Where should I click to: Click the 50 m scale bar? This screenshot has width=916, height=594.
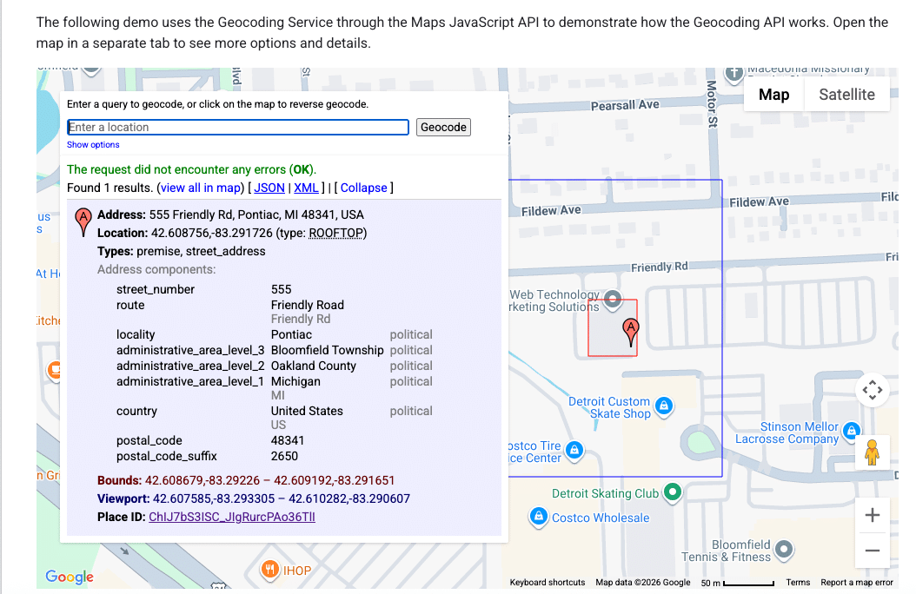[x=737, y=583]
